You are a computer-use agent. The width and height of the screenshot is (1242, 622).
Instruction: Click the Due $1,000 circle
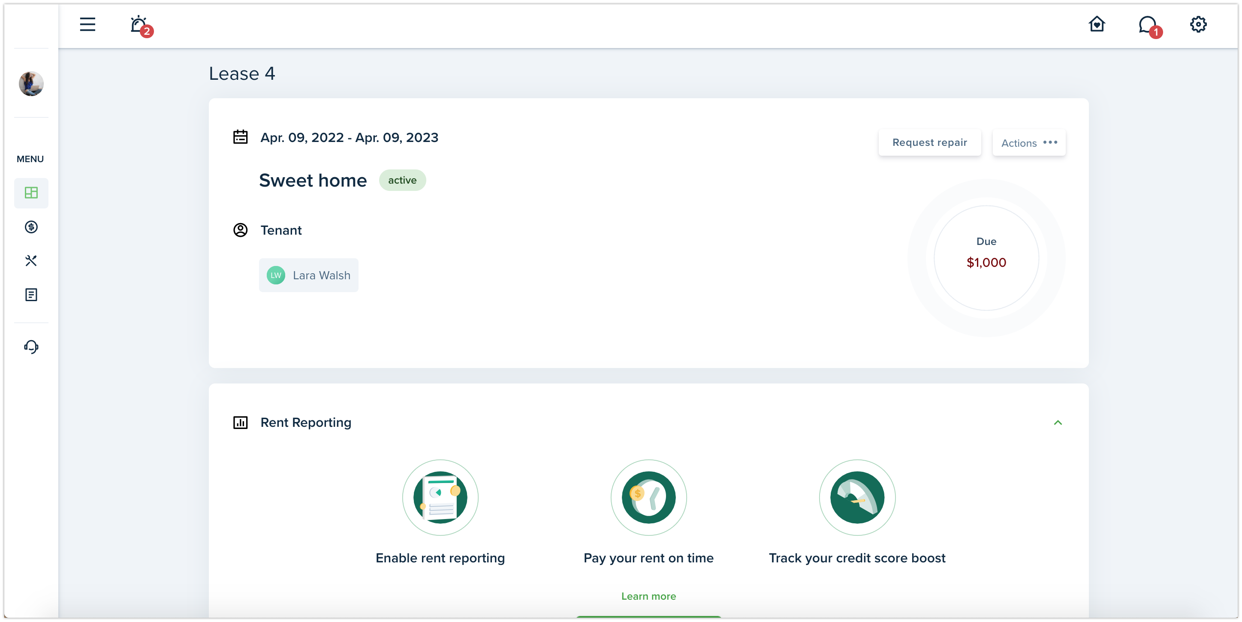click(x=986, y=258)
